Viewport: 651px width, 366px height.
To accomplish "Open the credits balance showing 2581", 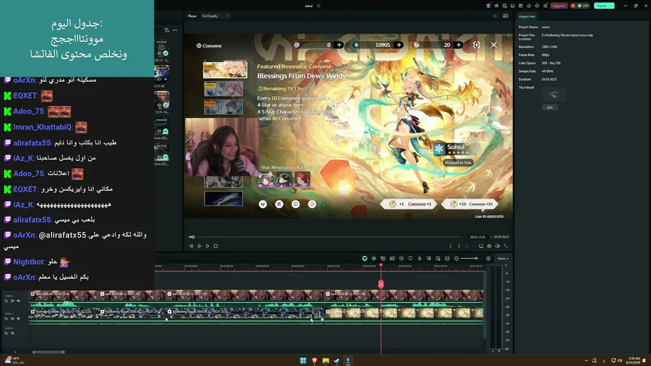I will click(583, 6).
